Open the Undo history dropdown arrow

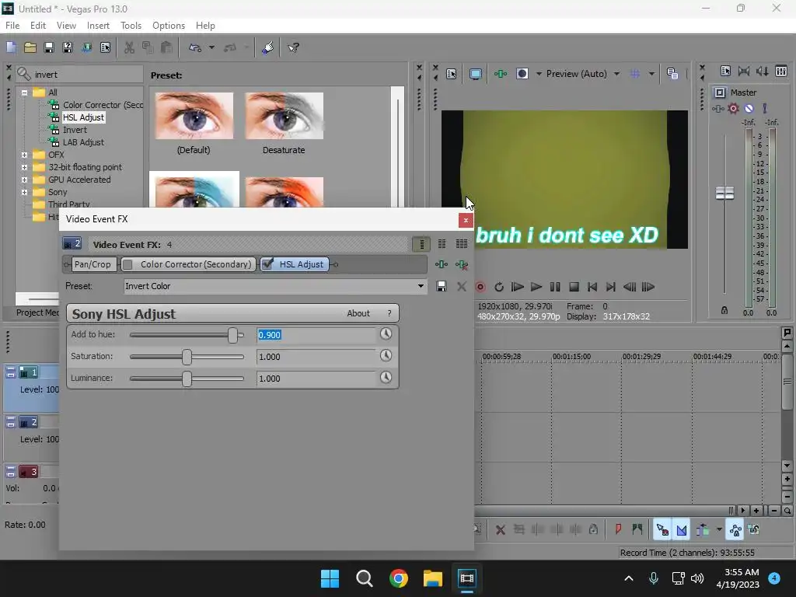(x=211, y=47)
